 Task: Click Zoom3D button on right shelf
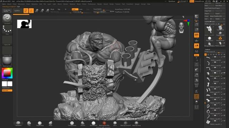point(196,75)
